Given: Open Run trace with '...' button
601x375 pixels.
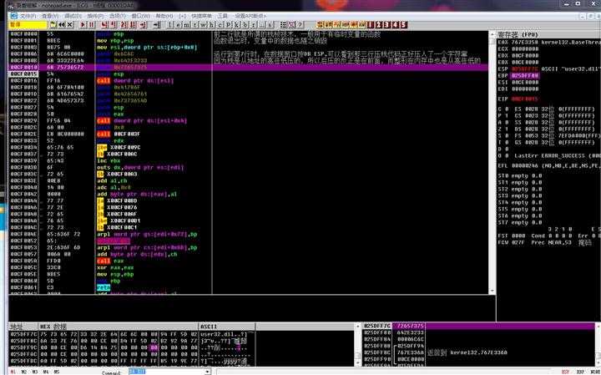Looking at the screenshot, I should 262,24.
